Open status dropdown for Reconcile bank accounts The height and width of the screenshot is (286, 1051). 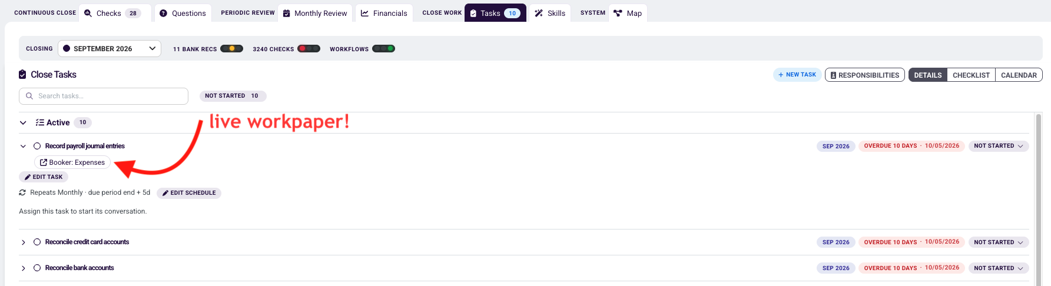point(999,268)
